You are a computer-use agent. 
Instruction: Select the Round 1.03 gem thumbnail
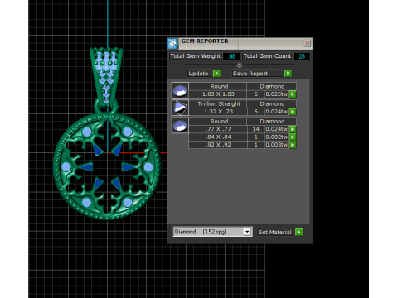[x=180, y=90]
